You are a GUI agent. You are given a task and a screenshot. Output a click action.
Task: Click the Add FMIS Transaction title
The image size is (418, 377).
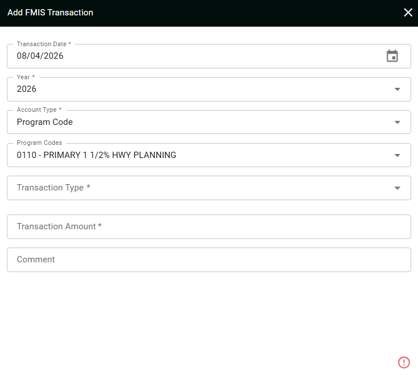50,13
